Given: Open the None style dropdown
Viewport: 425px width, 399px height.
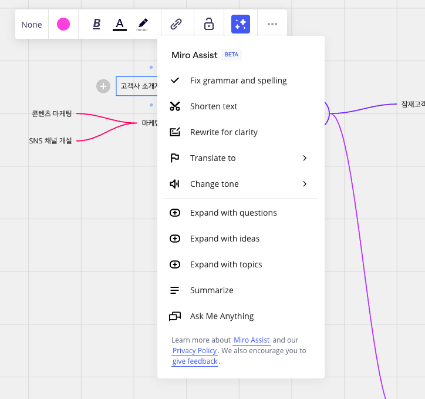Looking at the screenshot, I should (32, 25).
